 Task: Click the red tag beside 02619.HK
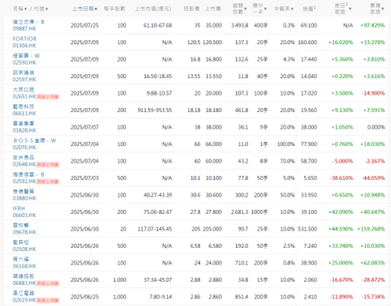pos(48,300)
